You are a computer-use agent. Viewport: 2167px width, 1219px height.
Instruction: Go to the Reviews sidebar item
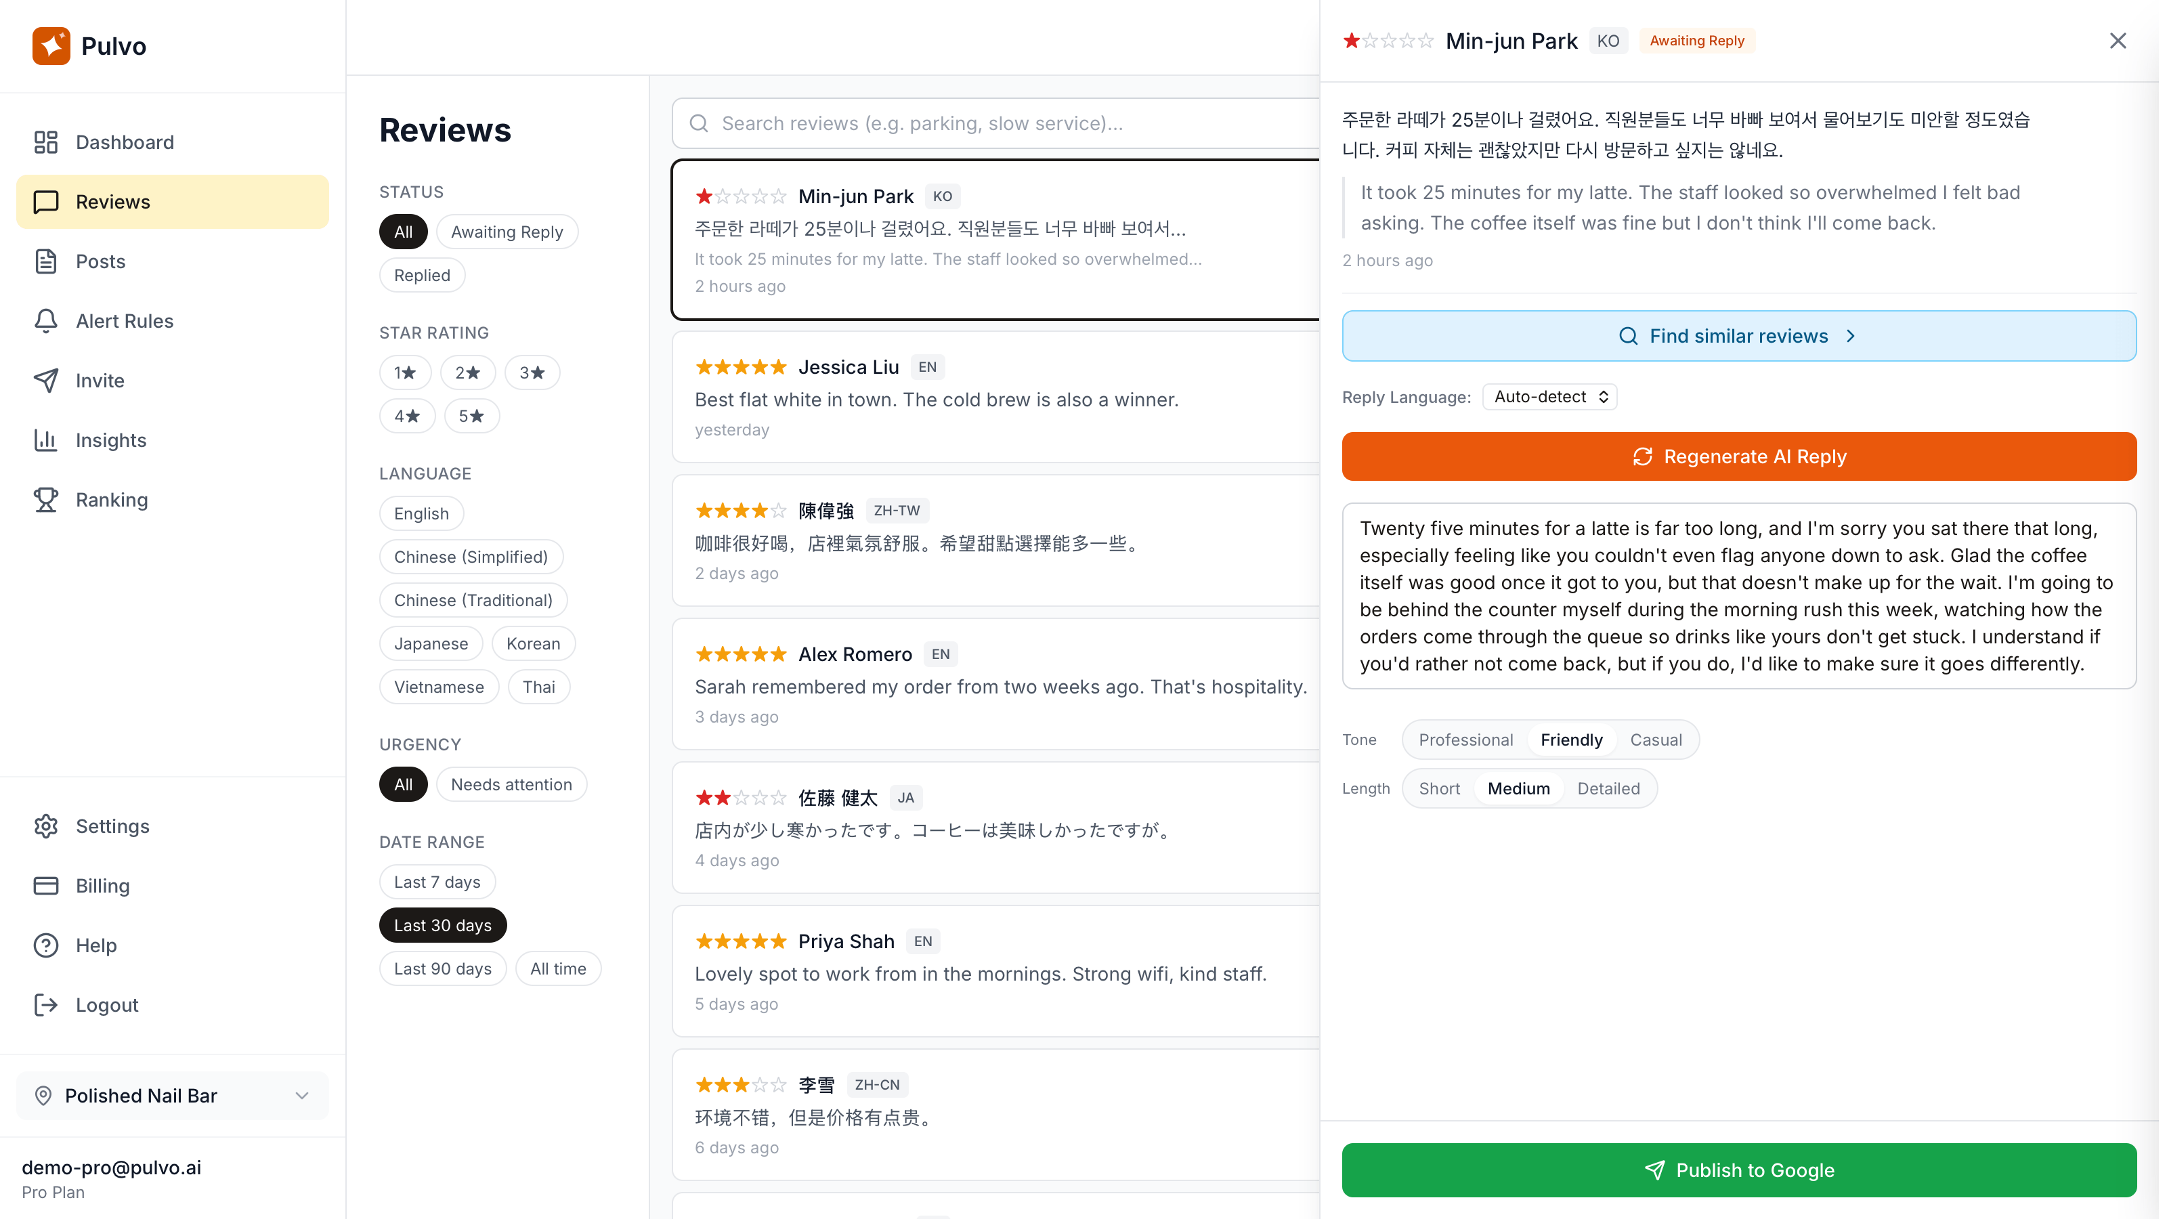click(x=173, y=202)
